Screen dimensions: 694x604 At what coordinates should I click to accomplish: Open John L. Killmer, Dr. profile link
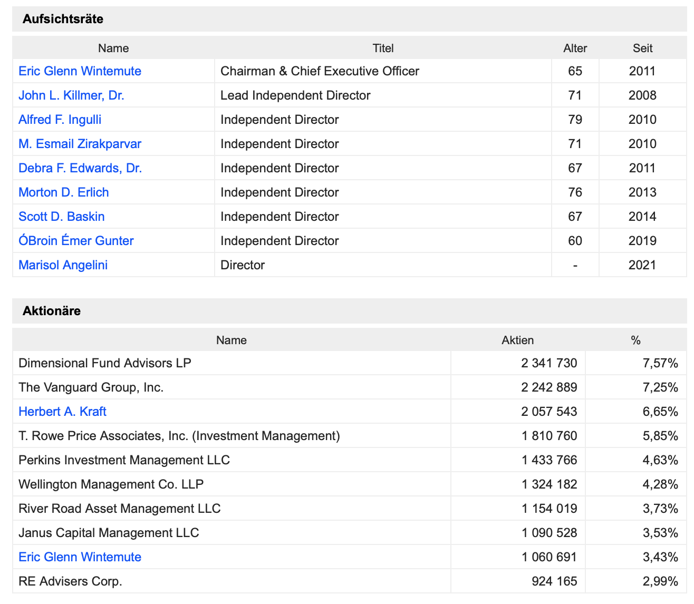point(71,95)
